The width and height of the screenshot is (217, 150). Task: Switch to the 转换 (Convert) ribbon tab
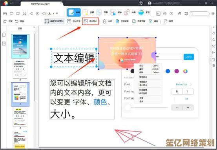click(x=130, y=13)
